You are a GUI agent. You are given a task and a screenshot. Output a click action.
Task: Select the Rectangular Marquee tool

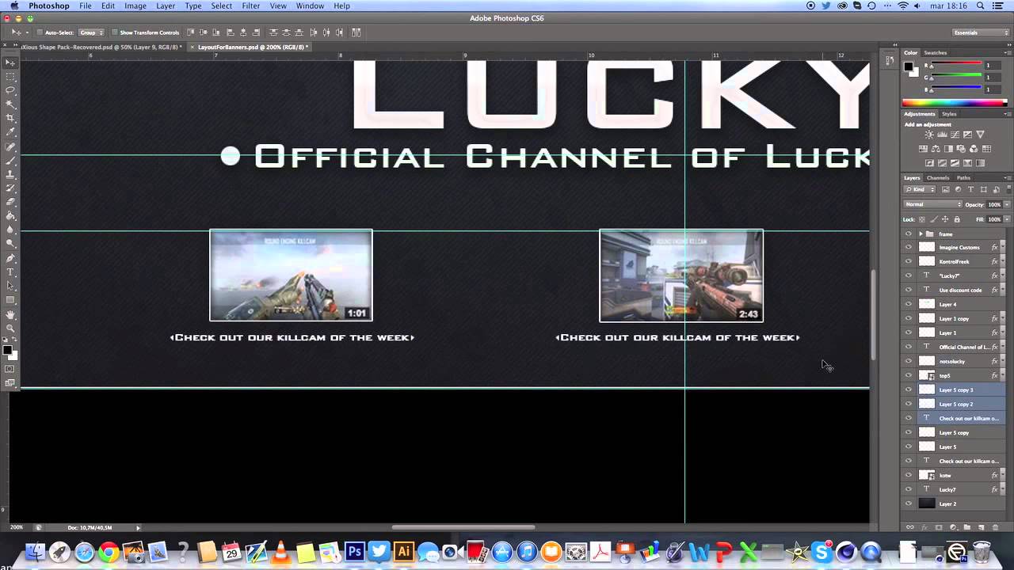pos(10,76)
